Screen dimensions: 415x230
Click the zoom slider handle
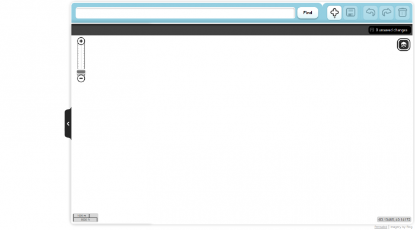tap(81, 72)
